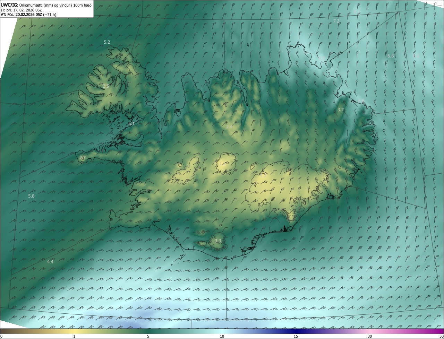Click the 2.4 value label
This screenshot has width=444, height=339.
[x=229, y=127]
